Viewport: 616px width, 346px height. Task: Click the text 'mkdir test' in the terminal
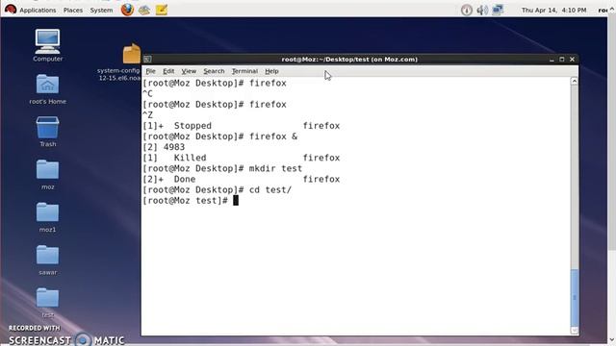[276, 169]
